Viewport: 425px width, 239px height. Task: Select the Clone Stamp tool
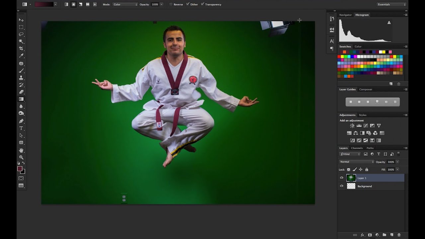click(x=21, y=78)
